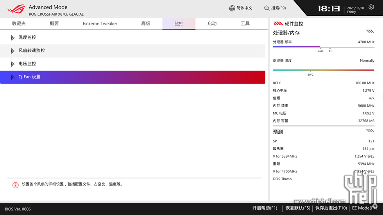Click the ROG logo icon
This screenshot has width=383, height=215.
click(16, 9)
